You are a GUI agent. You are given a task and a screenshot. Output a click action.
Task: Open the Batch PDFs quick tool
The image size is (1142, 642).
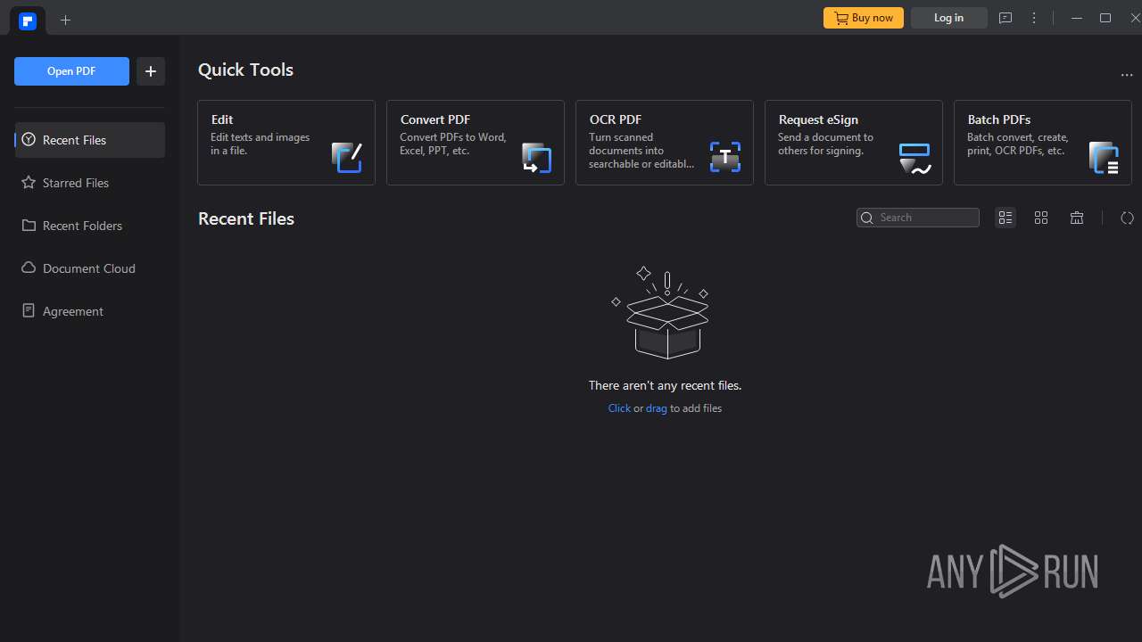pyautogui.click(x=1043, y=143)
